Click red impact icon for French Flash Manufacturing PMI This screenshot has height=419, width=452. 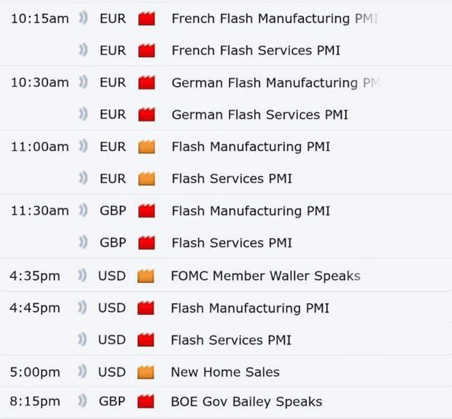click(146, 19)
